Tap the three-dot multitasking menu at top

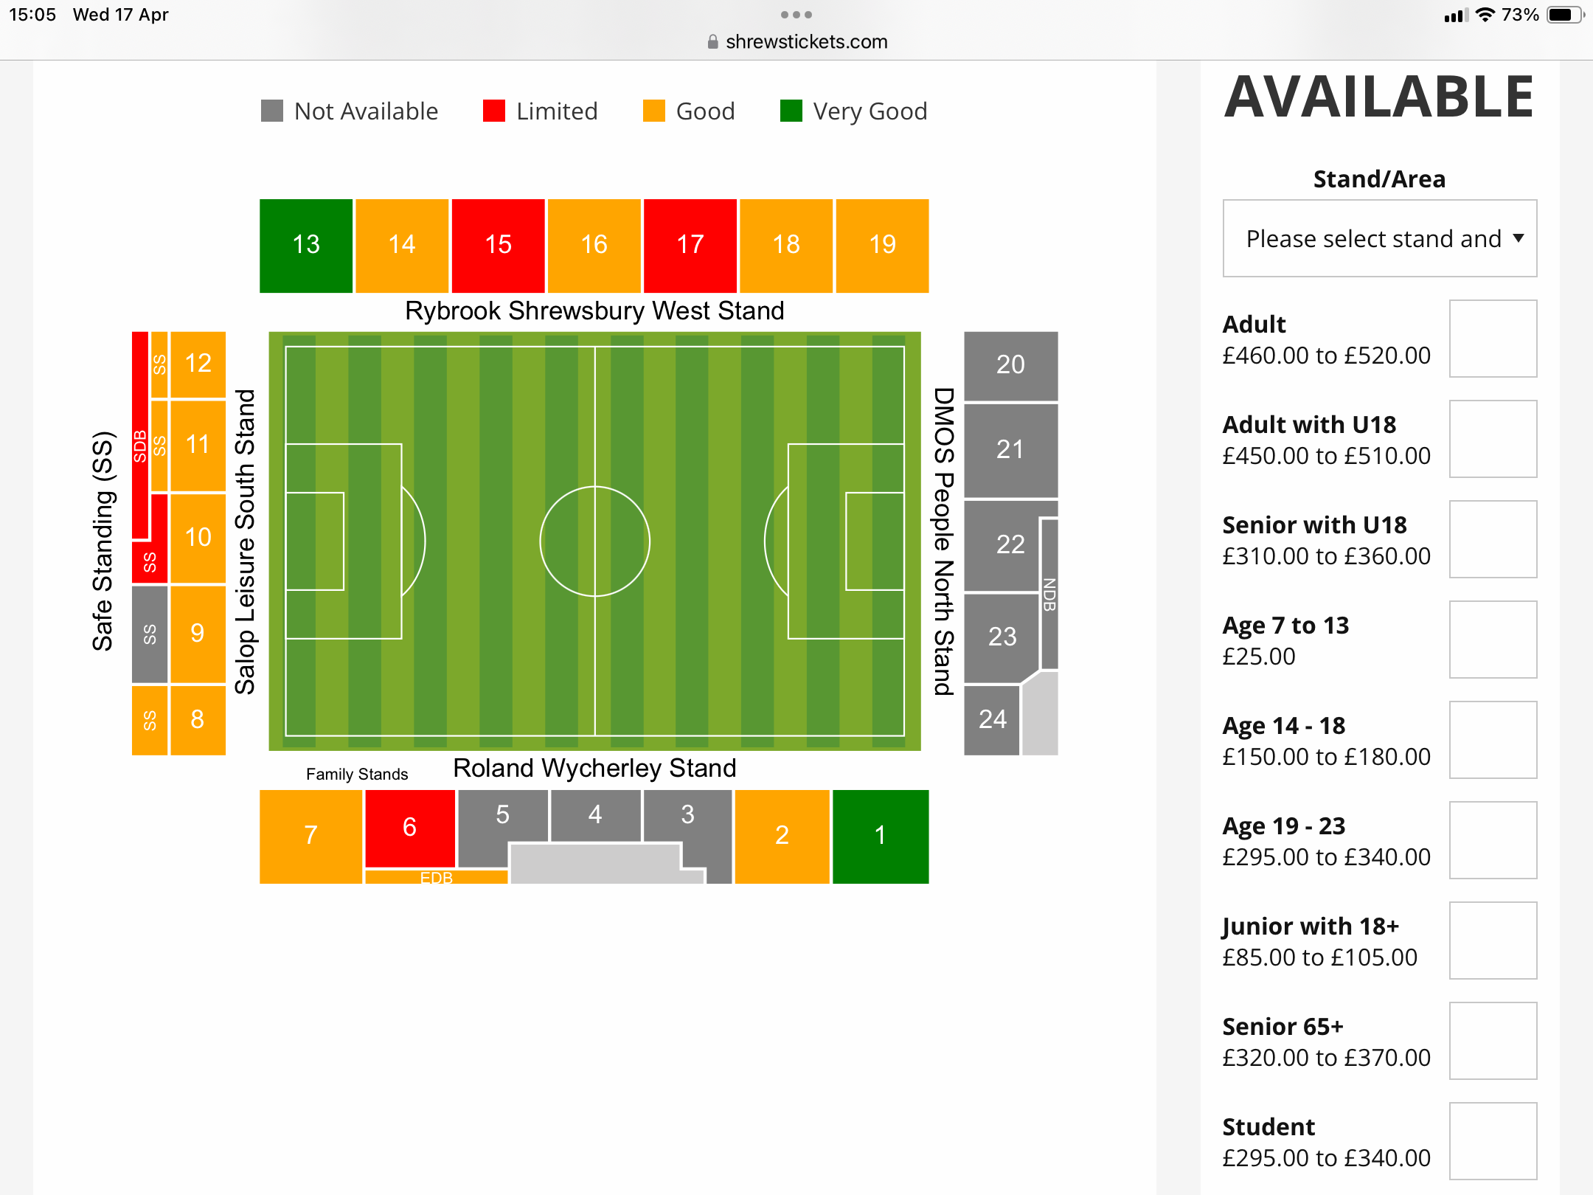796,15
